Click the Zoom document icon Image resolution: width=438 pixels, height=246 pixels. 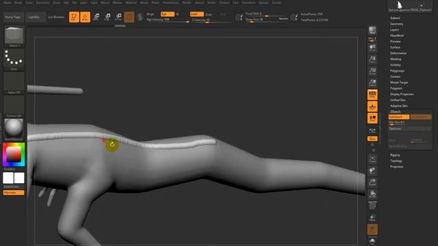372,59
